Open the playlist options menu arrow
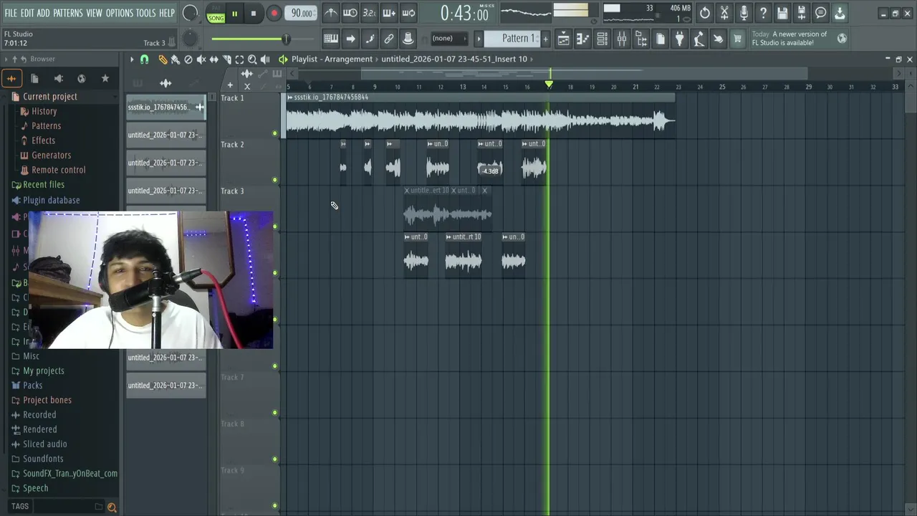 [x=132, y=59]
